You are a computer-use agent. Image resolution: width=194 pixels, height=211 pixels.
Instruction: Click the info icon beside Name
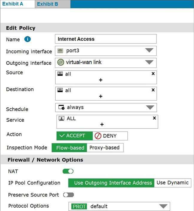pyautogui.click(x=27, y=39)
